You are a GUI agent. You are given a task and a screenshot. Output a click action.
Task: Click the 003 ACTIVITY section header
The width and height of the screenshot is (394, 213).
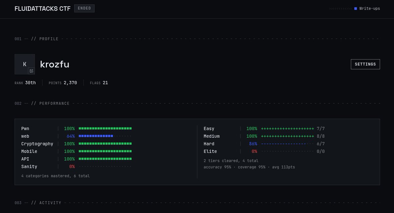click(x=38, y=203)
